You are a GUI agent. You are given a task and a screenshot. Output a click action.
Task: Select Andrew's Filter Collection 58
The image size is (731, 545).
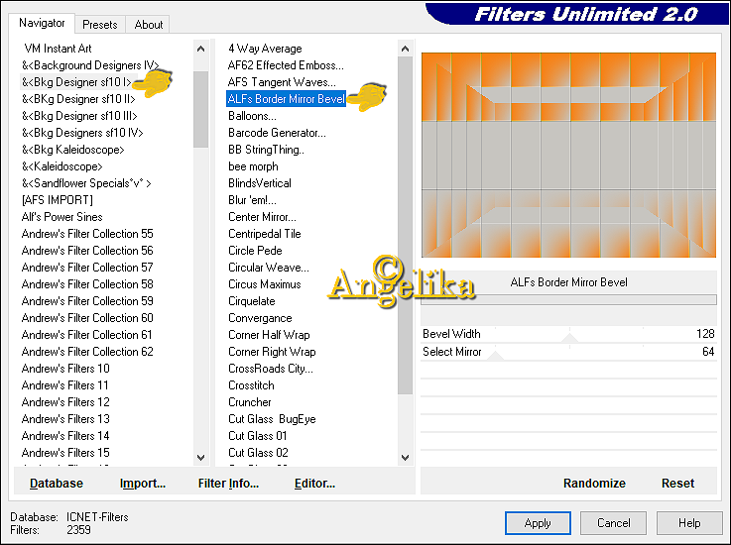[x=87, y=284]
